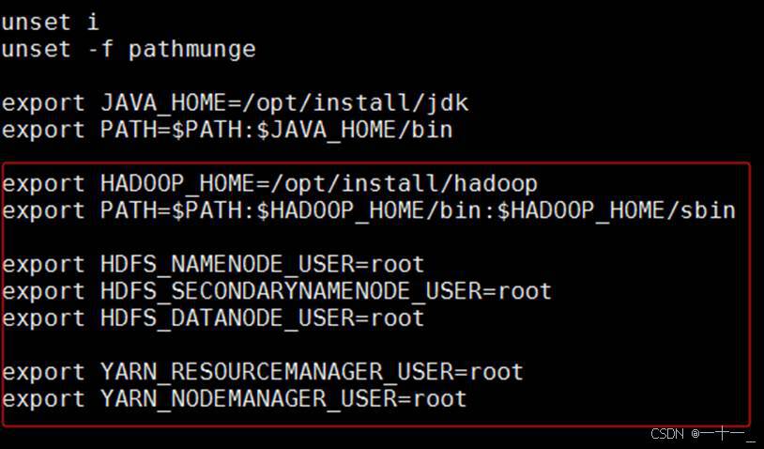Click YARN_NODEMANAGER_USER variable
This screenshot has width=764, height=449.
tap(249, 399)
